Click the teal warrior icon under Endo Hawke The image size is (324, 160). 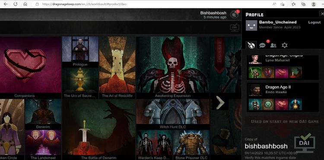tap(255, 105)
